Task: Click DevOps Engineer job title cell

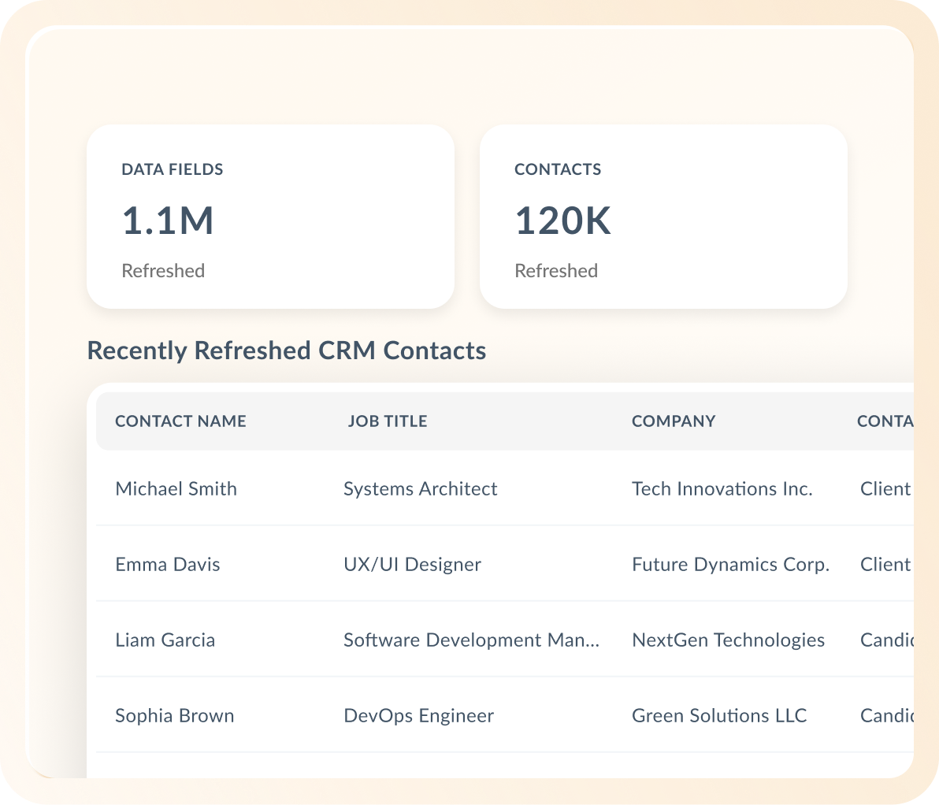Action: (x=418, y=716)
